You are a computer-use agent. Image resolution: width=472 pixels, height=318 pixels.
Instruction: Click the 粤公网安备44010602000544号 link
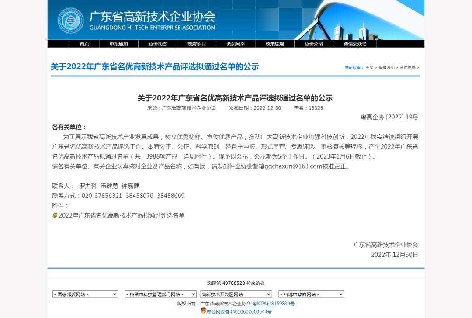[238, 312]
